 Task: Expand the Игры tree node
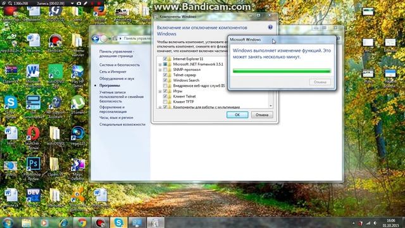coord(160,91)
